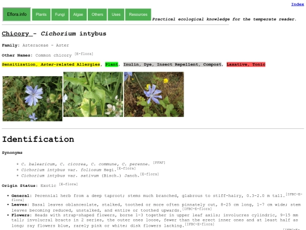Click the Identification heading
306x230 pixels.
coord(38,139)
